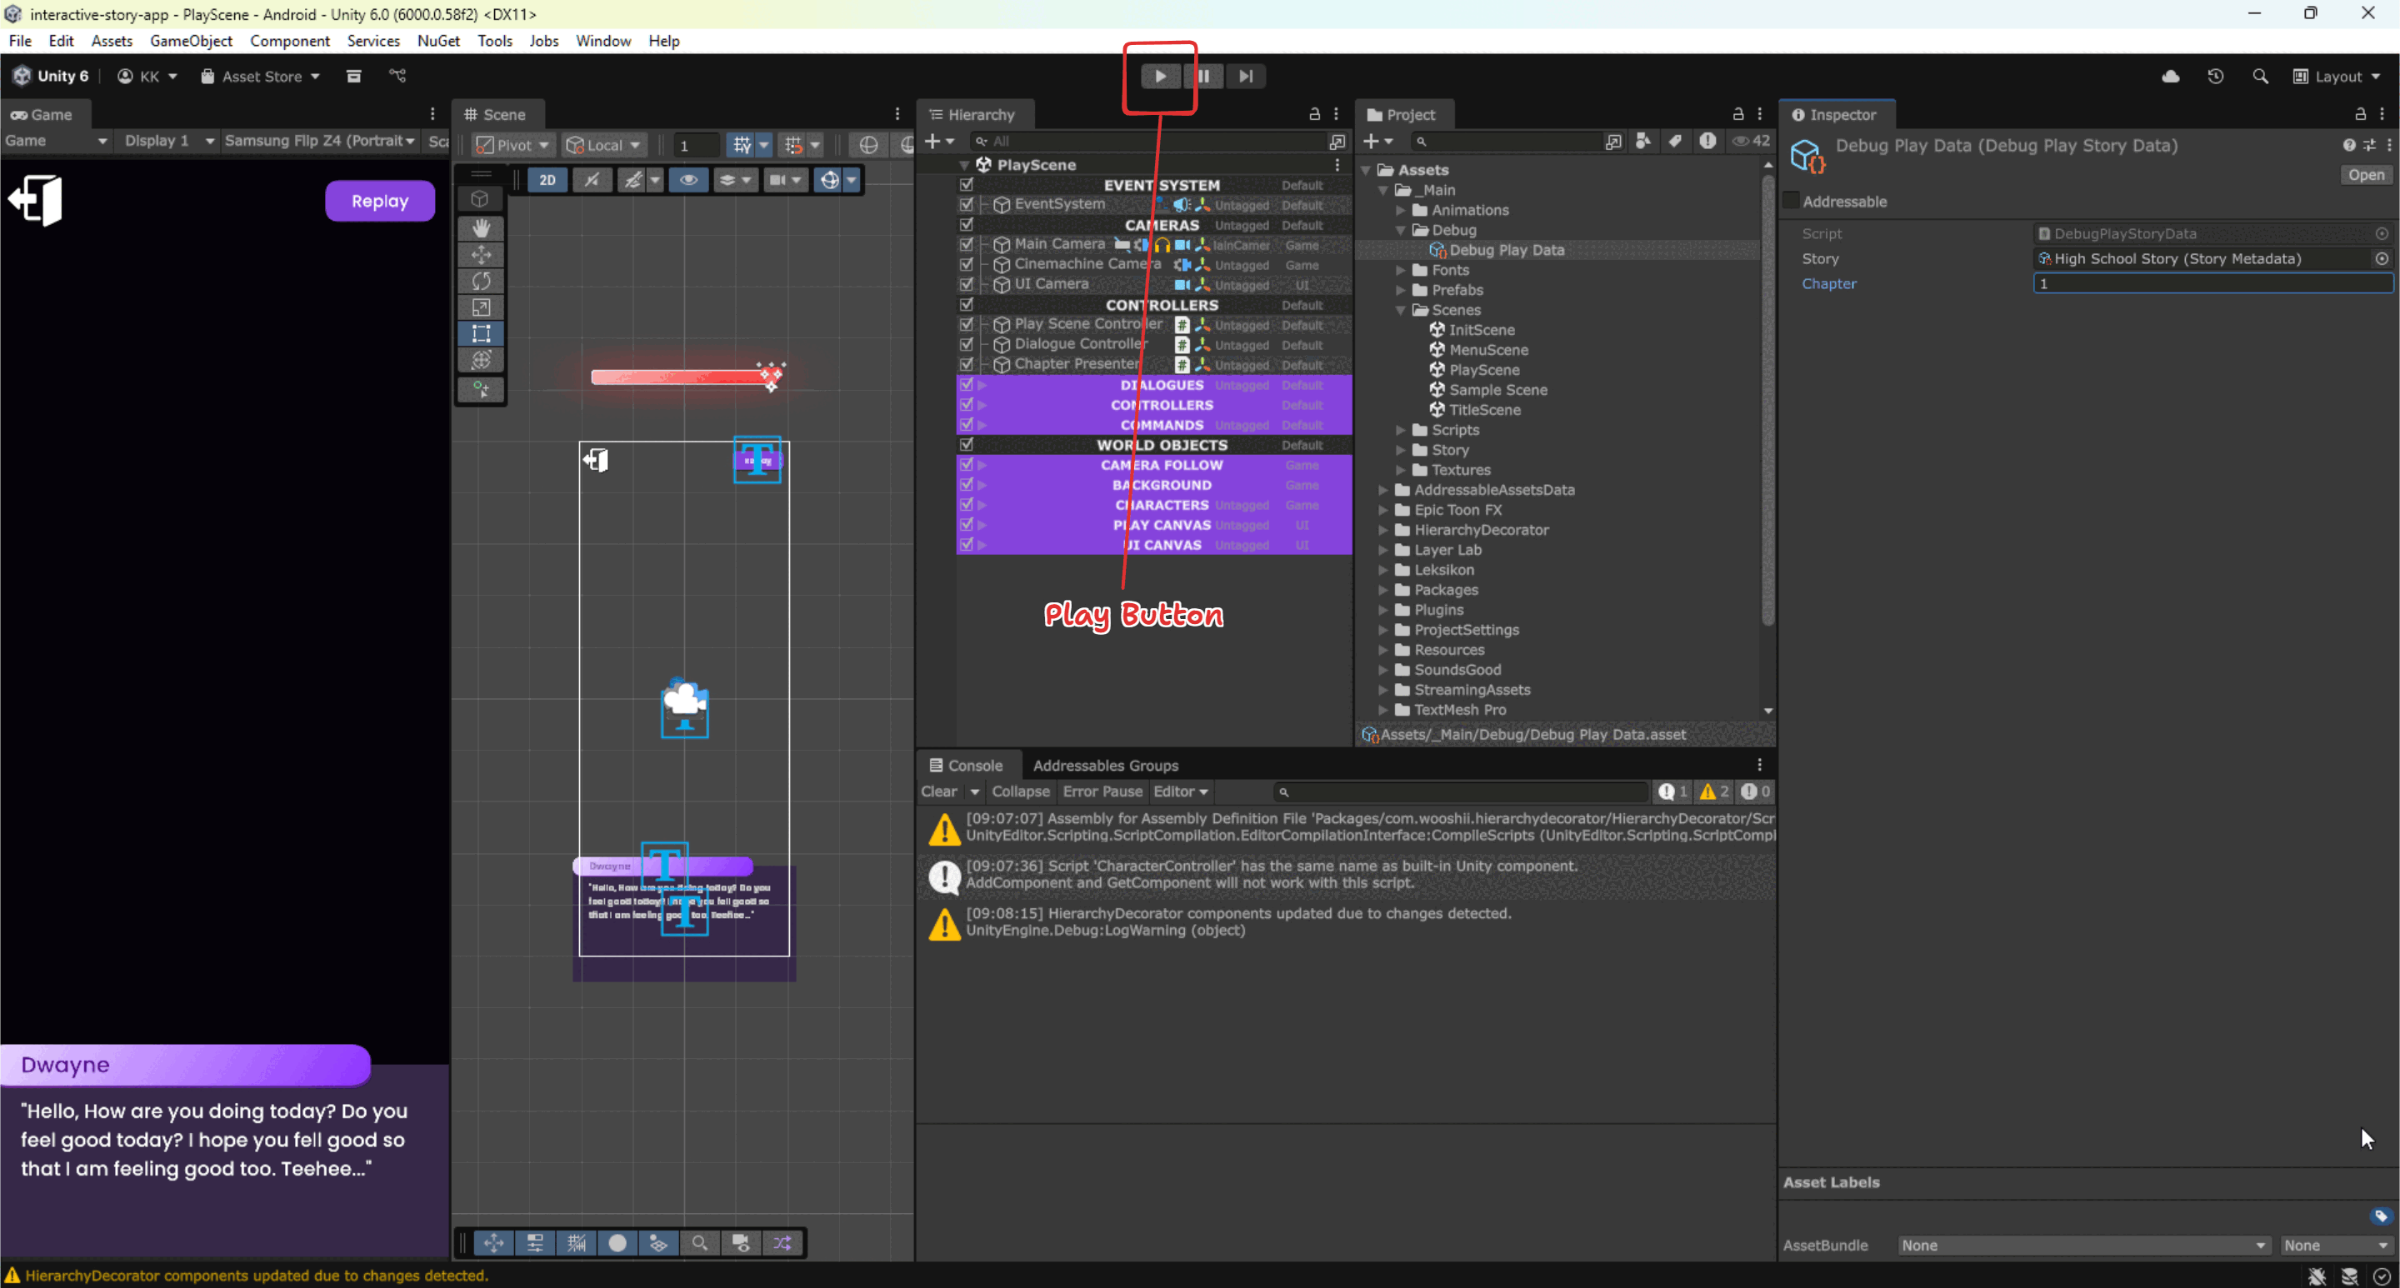Viewport: 2400px width, 1288px height.
Task: Expand the Fonts folder
Action: 1400,270
